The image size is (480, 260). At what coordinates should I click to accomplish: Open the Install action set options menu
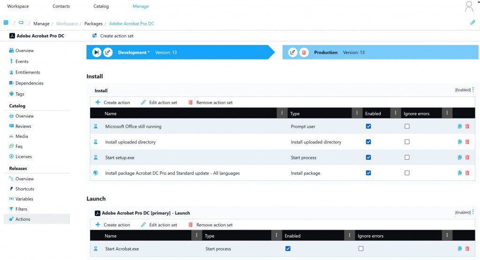pos(473,89)
